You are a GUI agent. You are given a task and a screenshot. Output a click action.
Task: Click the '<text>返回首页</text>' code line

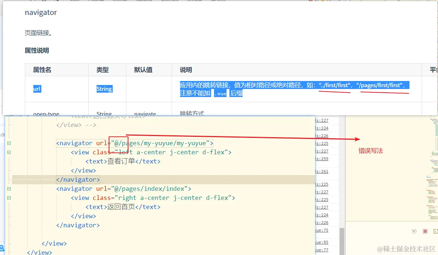[123, 207]
